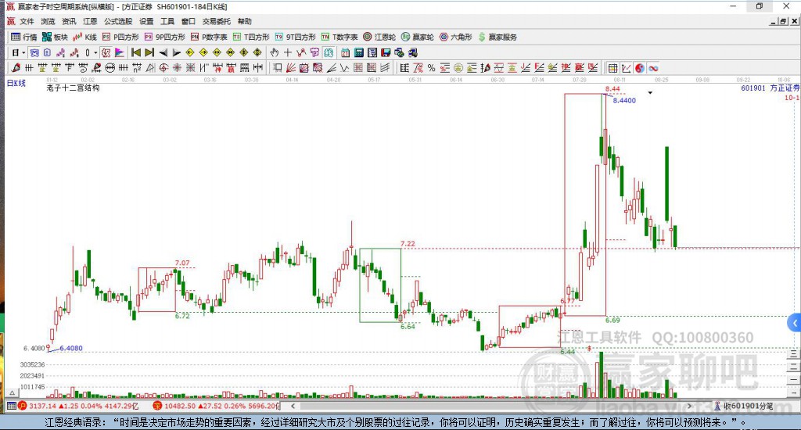Viewport: 801px width, 430px height.
Task: Click the 日K线 chart label
Action: pyautogui.click(x=16, y=83)
